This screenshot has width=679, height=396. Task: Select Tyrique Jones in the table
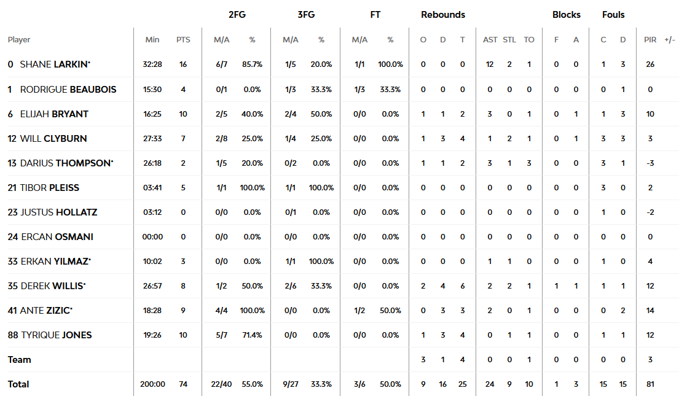[x=56, y=335]
